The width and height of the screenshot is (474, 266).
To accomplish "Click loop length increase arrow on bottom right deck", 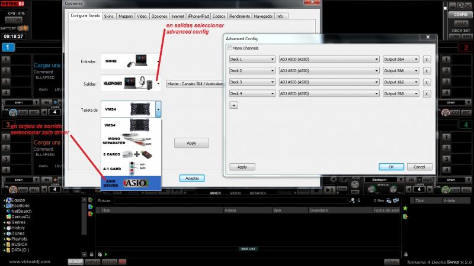I will click(430, 189).
